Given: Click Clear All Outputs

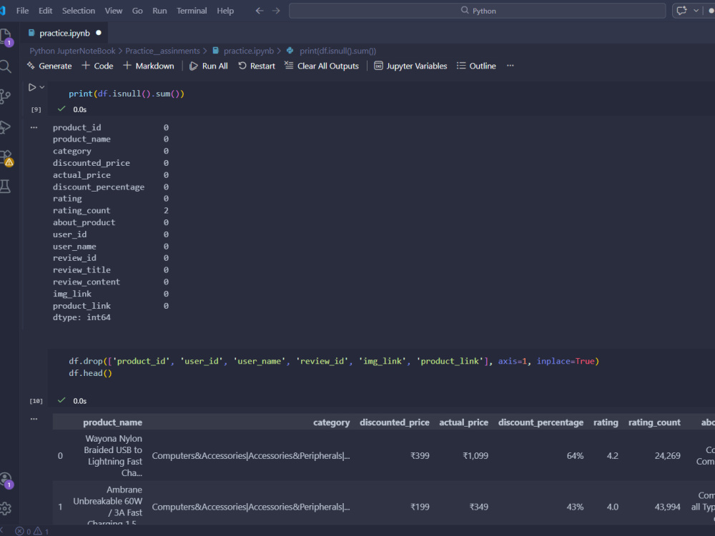Looking at the screenshot, I should point(322,66).
